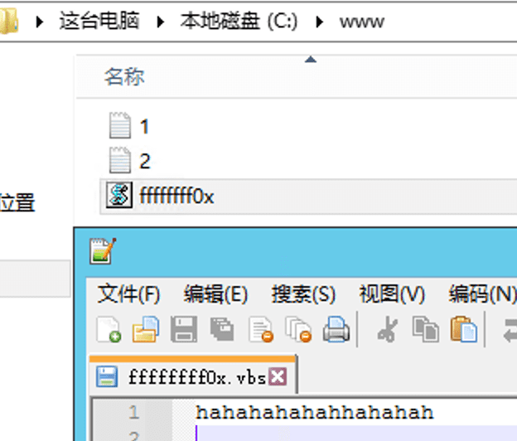Open the 搜索(S) menu
The image size is (517, 441).
(302, 293)
